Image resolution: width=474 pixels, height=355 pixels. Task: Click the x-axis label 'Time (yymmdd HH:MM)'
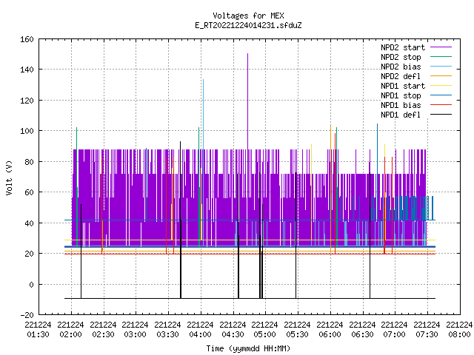(248, 348)
